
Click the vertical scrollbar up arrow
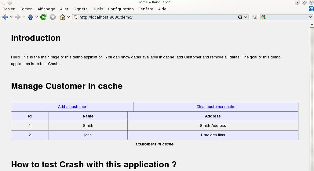pyautogui.click(x=312, y=25)
